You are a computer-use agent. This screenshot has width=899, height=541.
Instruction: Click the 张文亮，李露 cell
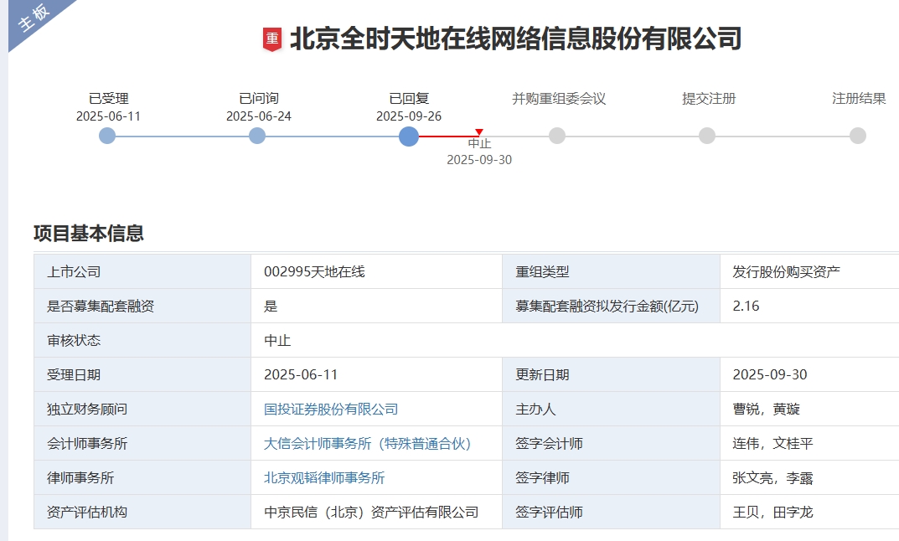[x=809, y=478]
